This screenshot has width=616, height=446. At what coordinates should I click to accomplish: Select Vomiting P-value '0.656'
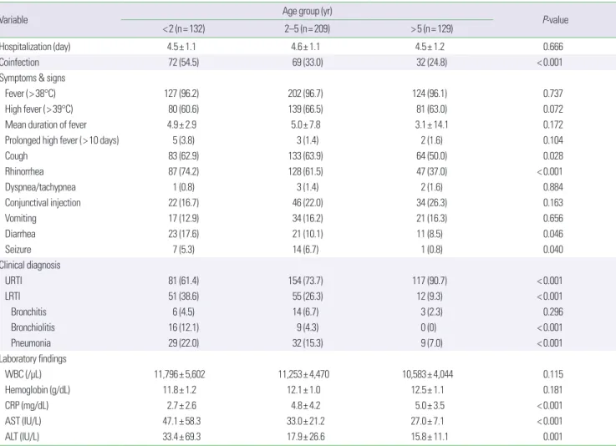[553, 218]
